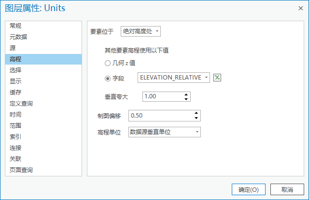Open the field expression builder icon
Viewport: 309px width, 200px height.
tap(217, 78)
